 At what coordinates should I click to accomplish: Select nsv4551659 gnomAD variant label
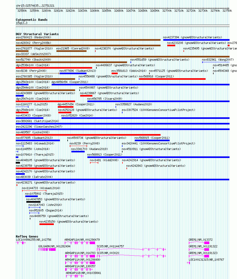[160, 60]
